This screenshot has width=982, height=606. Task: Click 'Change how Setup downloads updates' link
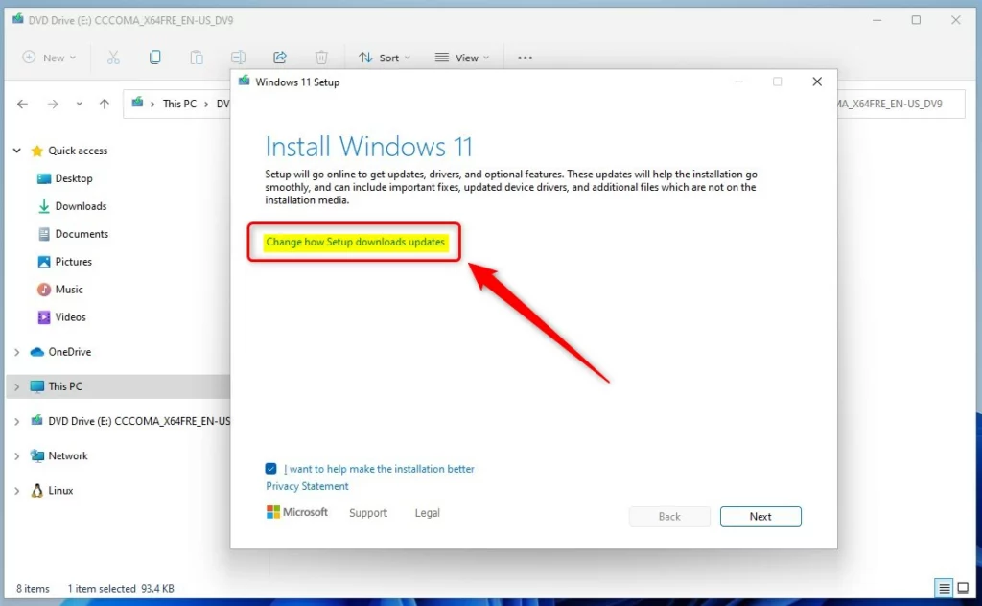point(355,242)
